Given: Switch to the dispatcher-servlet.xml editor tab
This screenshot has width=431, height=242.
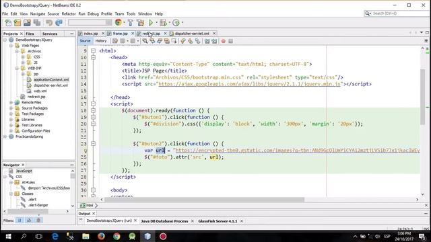Looking at the screenshot, I should pyautogui.click(x=192, y=34).
